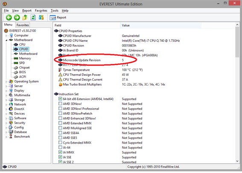
Task: Toggle AMD 3DNow! checkbox
Action: click(60, 104)
